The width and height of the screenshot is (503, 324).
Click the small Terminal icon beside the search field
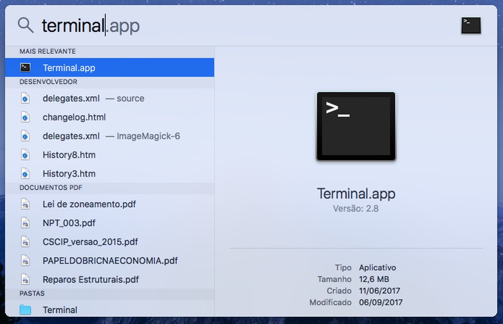pyautogui.click(x=470, y=25)
